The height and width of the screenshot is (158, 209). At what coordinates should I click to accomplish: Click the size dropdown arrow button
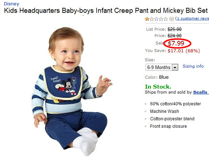pos(175,67)
